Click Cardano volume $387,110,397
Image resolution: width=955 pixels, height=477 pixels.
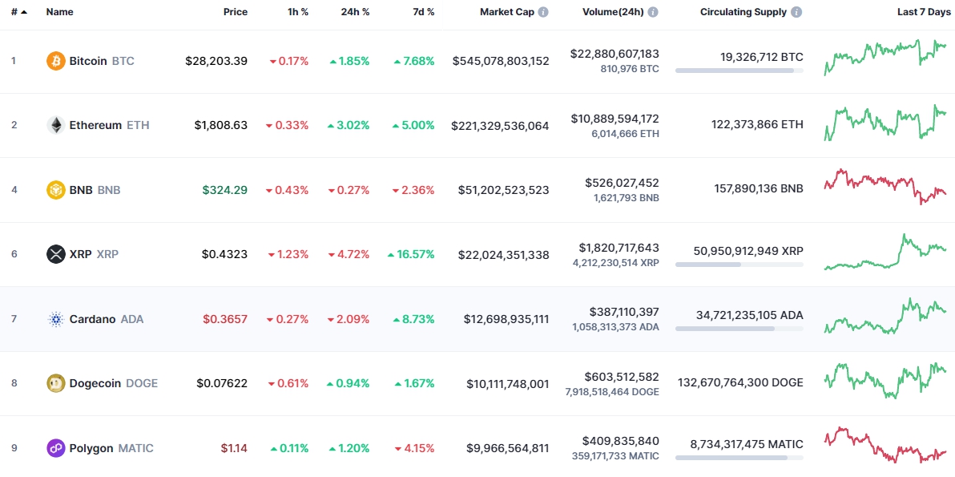(624, 312)
